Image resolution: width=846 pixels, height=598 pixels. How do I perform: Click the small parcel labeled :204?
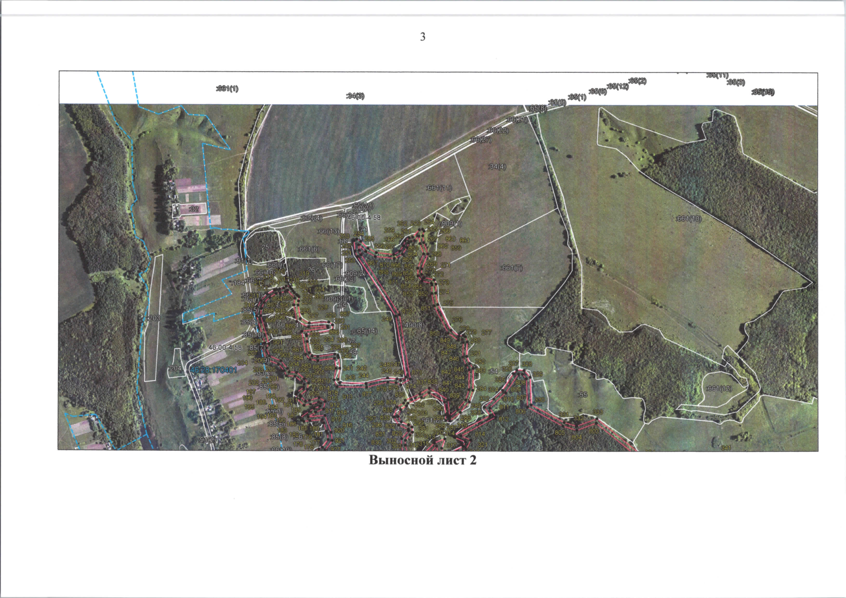click(x=175, y=368)
